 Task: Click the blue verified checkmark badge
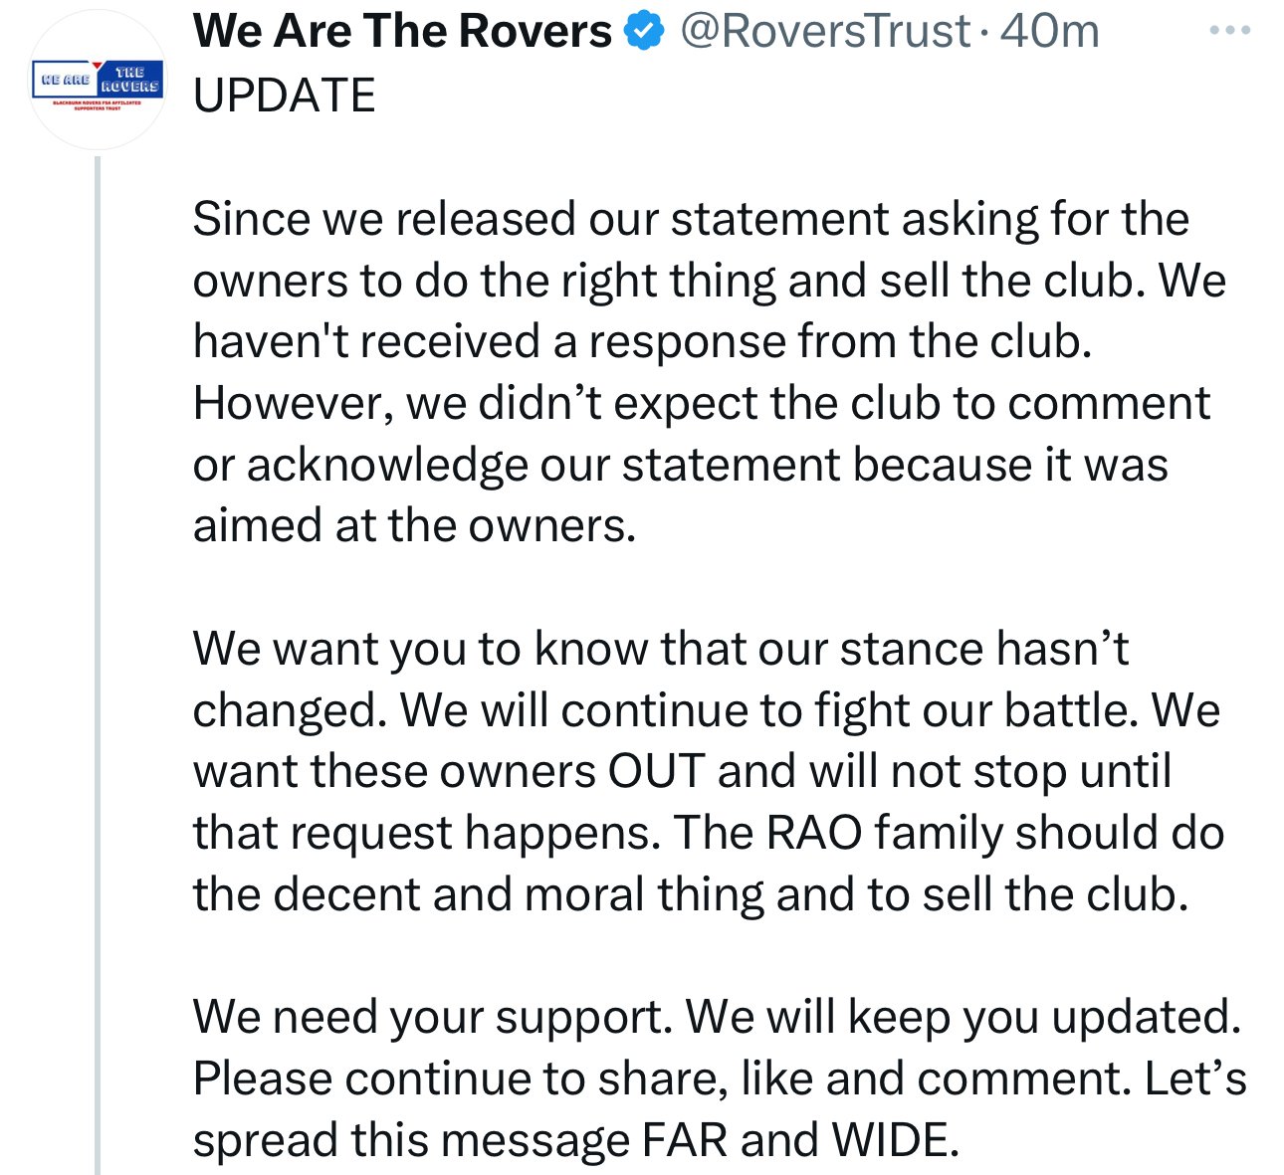point(644,32)
